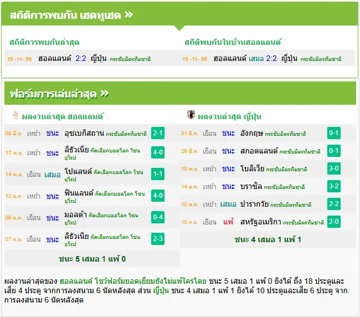The image size is (360, 317).
Task: Click the Japan team crest icon
Action: click(191, 115)
